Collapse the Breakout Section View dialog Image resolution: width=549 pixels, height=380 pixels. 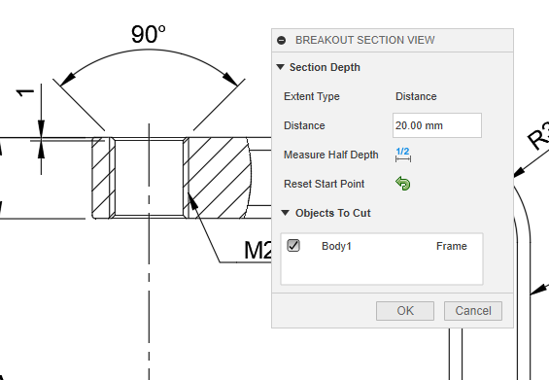coord(281,40)
